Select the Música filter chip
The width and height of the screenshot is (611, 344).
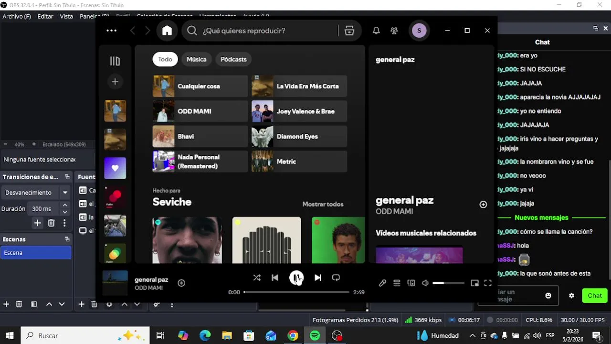[197, 59]
